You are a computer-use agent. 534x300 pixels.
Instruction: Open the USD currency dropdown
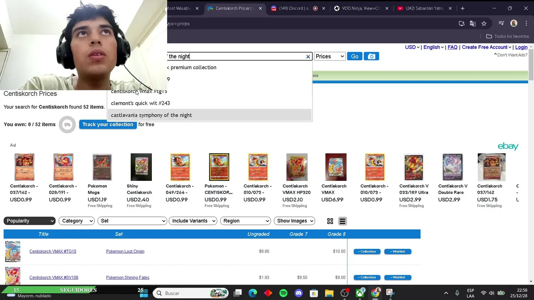412,47
